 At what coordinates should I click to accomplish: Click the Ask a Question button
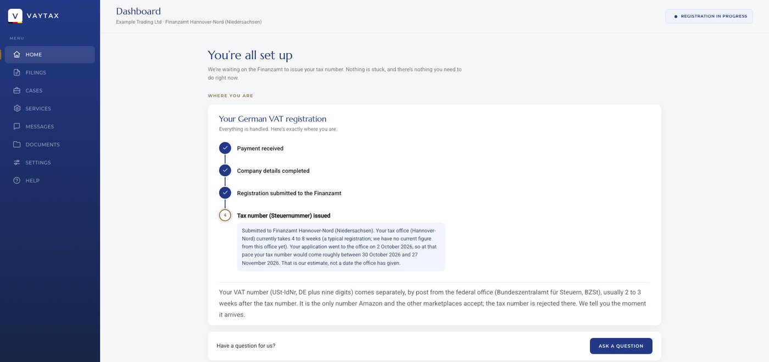pos(621,346)
